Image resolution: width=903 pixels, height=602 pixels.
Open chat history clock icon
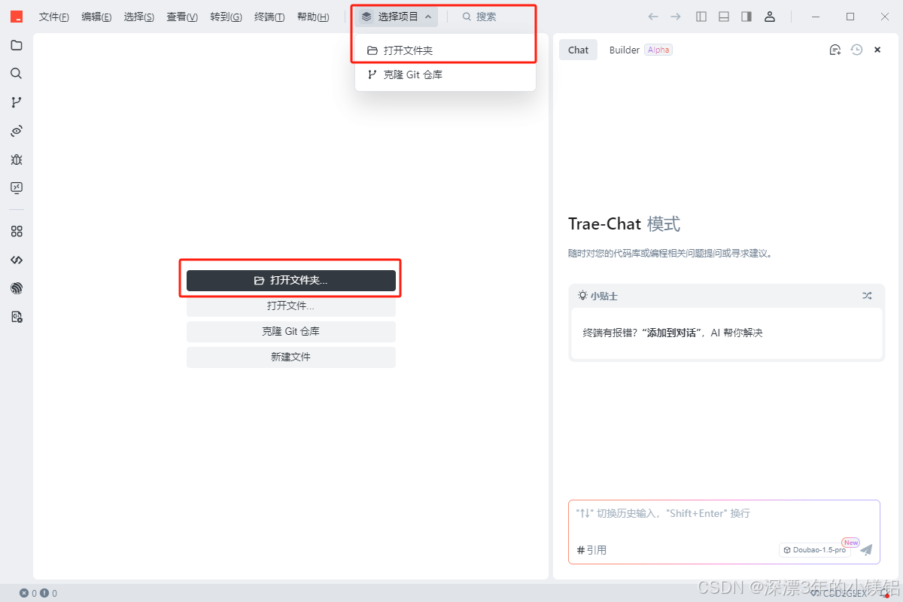tap(856, 50)
